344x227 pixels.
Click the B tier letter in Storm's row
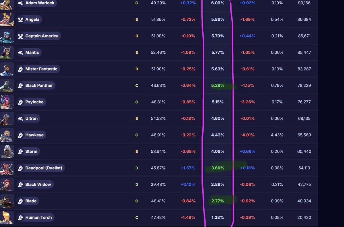pos(137,152)
